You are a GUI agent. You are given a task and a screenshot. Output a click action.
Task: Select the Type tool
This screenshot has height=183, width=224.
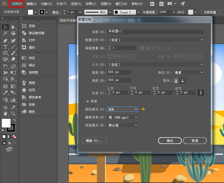(5, 47)
